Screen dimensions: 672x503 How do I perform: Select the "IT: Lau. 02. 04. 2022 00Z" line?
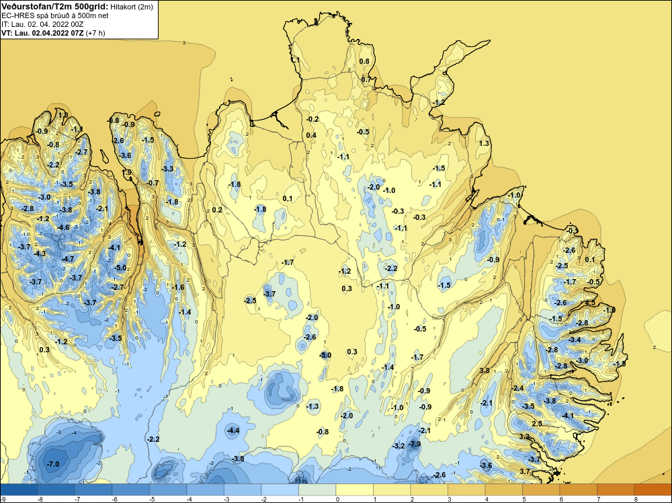click(42, 24)
